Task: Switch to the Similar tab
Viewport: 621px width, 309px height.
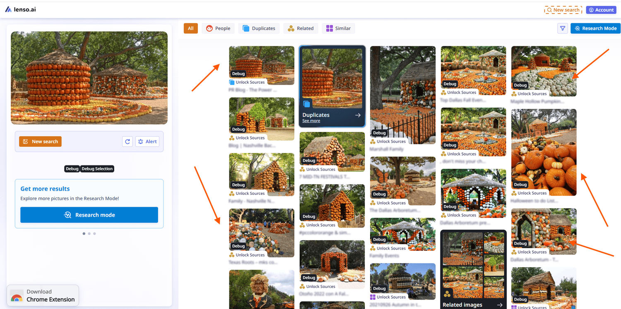Action: pos(338,29)
